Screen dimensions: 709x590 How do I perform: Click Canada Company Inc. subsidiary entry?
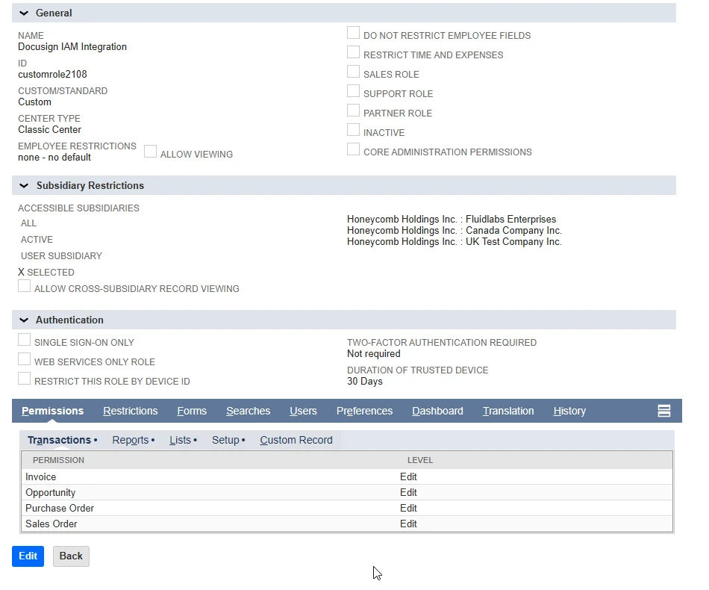click(x=455, y=231)
